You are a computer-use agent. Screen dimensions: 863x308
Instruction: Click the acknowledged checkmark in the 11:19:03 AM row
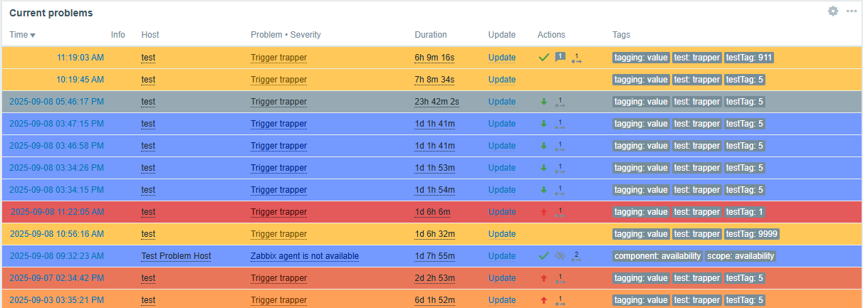pos(544,58)
